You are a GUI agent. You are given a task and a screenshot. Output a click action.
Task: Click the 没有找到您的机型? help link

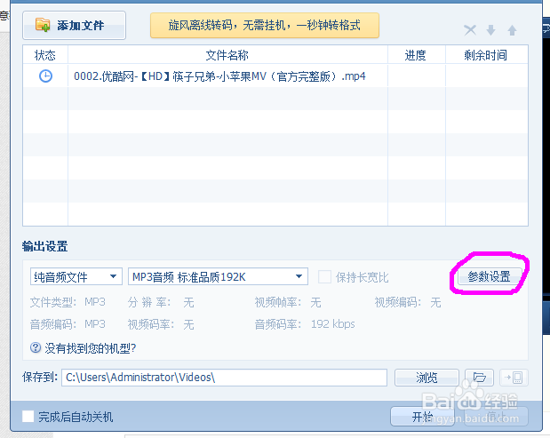[90, 348]
